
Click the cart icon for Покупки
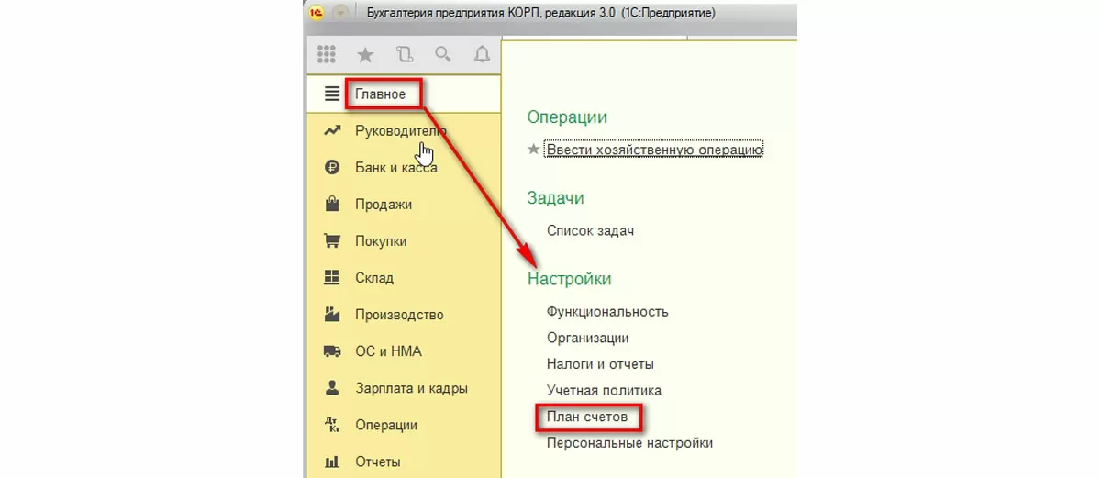click(x=332, y=241)
